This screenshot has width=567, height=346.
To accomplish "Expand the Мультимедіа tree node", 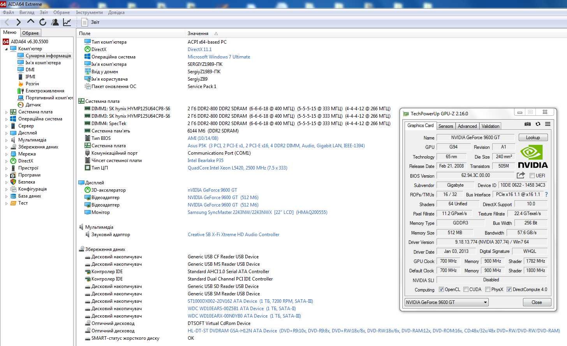I will point(6,140).
